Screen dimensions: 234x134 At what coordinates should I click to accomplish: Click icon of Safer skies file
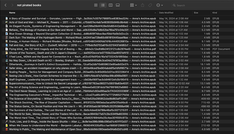click(x=6, y=68)
